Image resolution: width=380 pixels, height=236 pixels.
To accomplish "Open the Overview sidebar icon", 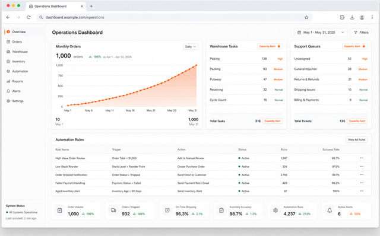I will 8,31.
